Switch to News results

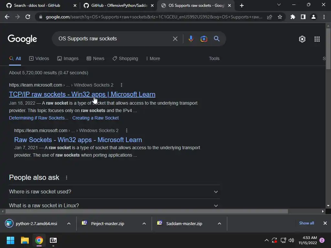pos(95,59)
